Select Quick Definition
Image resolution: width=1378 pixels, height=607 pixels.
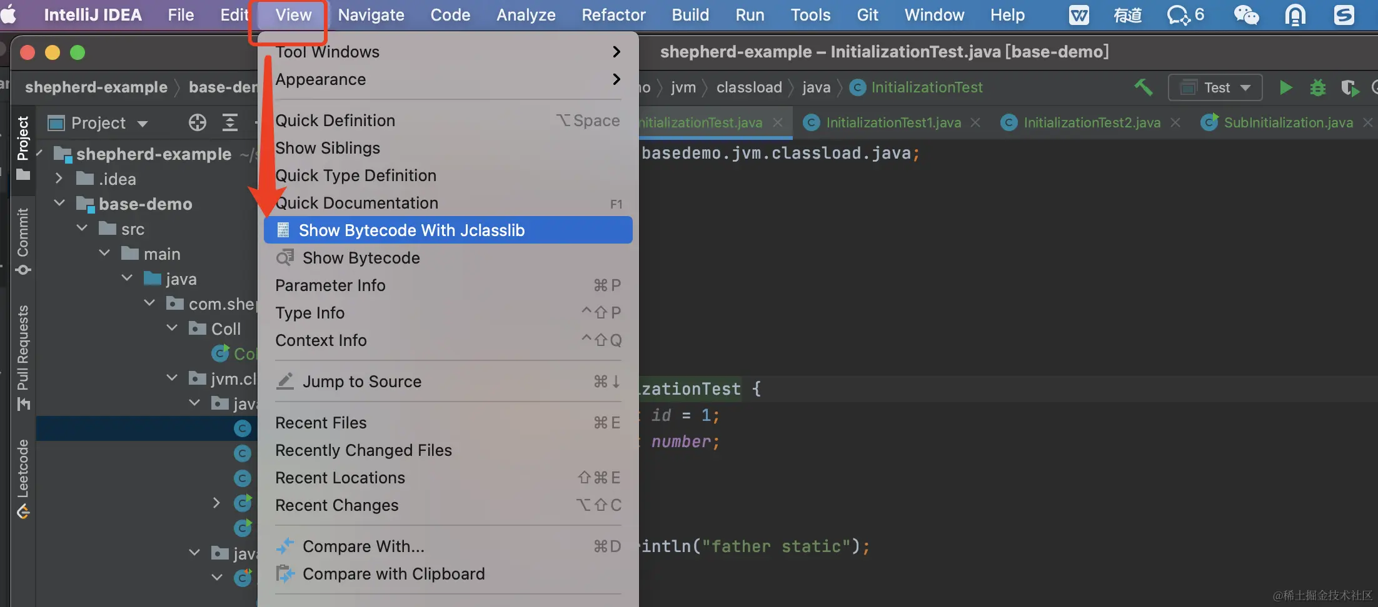pos(448,121)
